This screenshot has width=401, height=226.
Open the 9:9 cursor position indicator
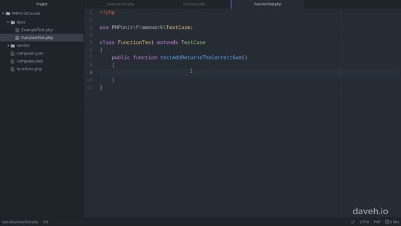46,222
